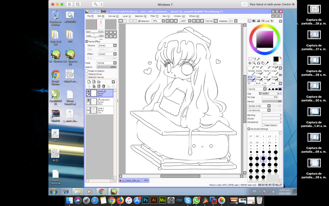Open the zoom percentage dropdown showing 75%

158,21
